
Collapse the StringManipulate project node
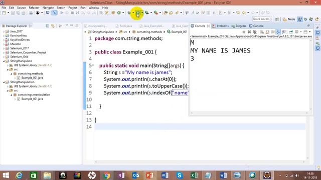click(4, 61)
